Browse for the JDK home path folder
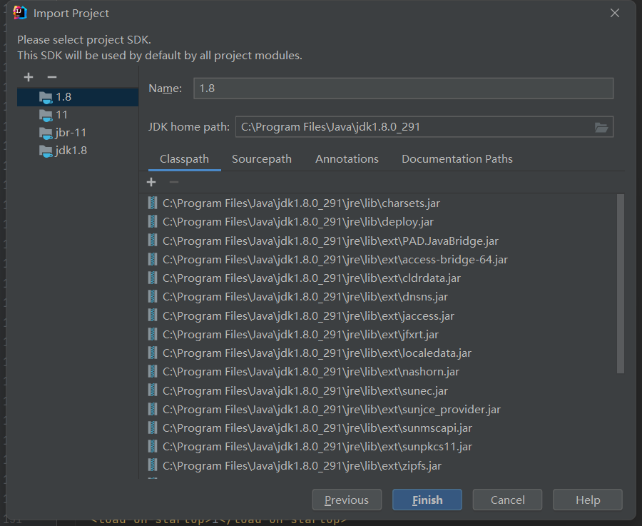The height and width of the screenshot is (526, 642). (x=601, y=128)
